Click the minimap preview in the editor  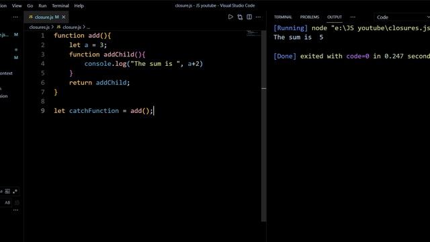(253, 34)
